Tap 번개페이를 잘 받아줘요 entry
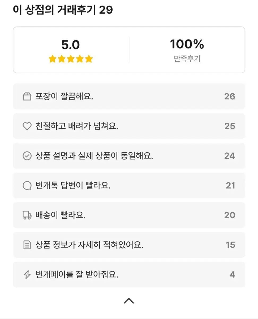Image resolution: width=258 pixels, height=319 pixels. 129,275
